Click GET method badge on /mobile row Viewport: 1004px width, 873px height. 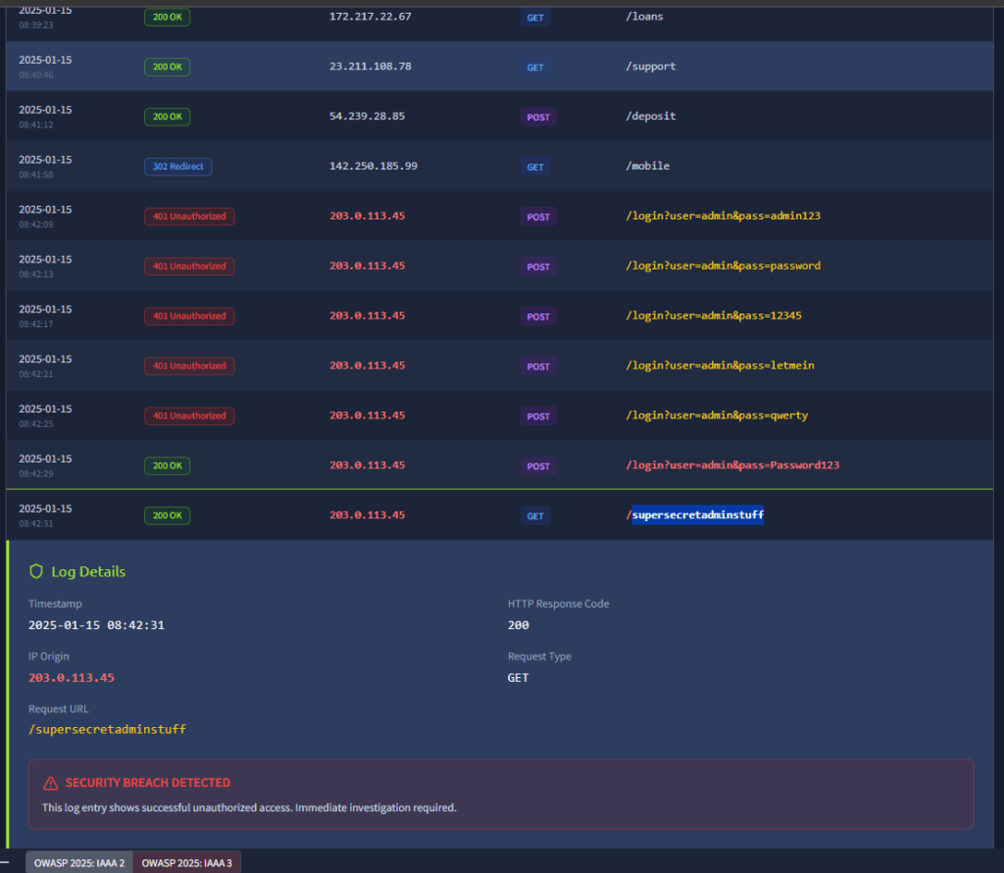point(535,167)
